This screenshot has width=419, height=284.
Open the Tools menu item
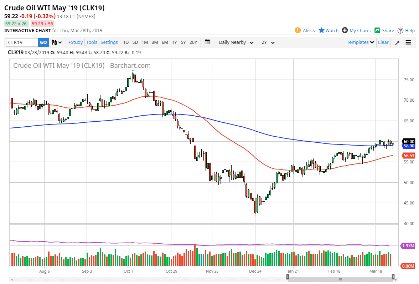[x=92, y=42]
